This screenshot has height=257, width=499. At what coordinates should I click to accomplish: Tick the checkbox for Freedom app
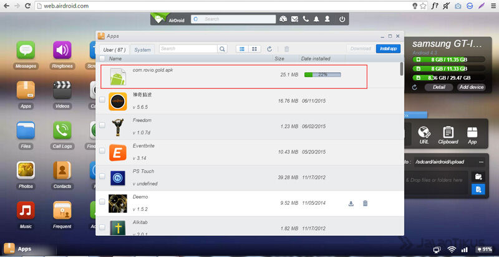coord(102,125)
